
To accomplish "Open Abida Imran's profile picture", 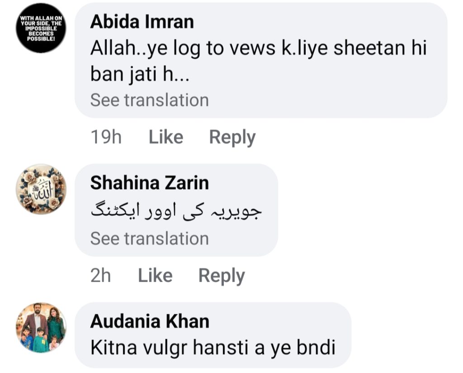I will [41, 28].
